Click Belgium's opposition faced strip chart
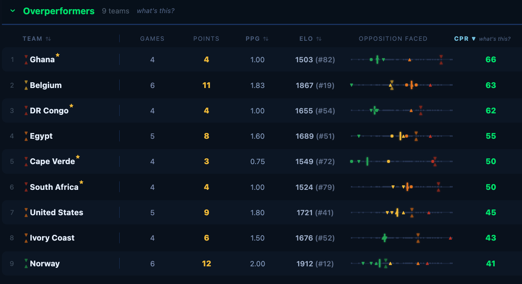 coord(402,85)
